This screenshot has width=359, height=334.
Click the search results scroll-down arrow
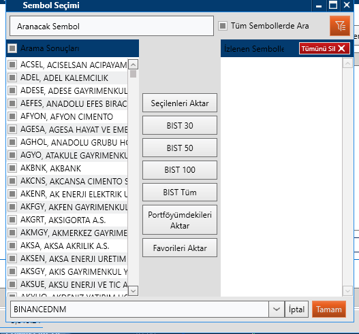click(133, 291)
